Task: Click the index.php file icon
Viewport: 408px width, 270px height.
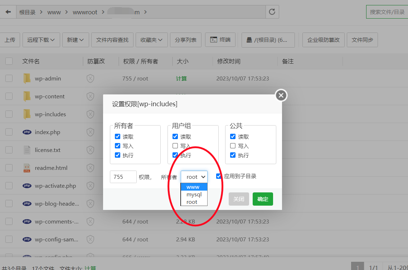Action: (27, 132)
